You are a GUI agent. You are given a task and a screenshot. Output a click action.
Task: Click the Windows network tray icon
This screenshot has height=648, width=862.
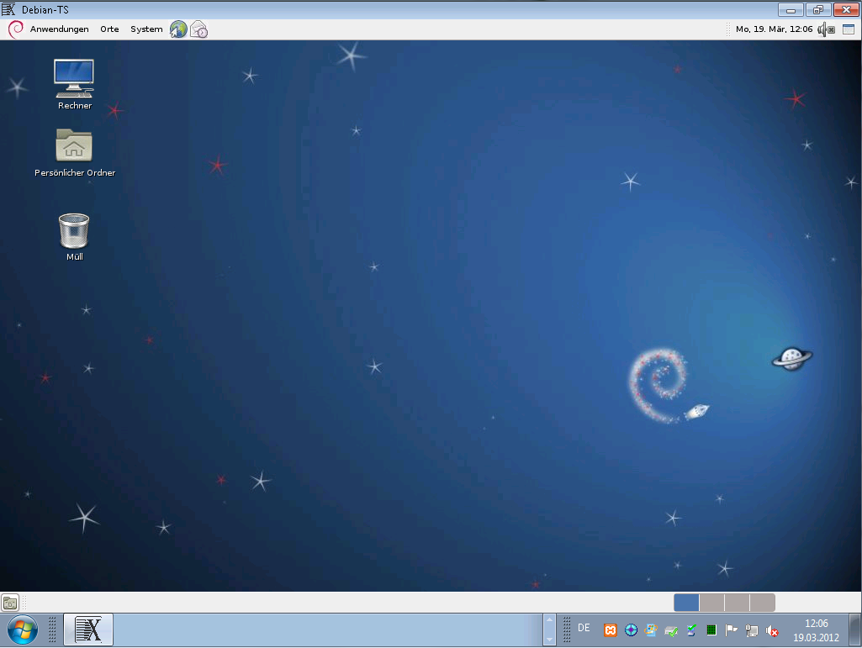pos(752,630)
